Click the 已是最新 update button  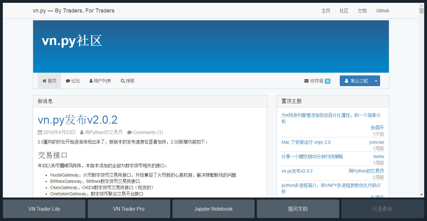click(383, 209)
